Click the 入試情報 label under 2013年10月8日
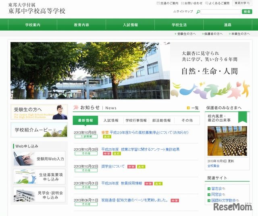 (86, 137)
